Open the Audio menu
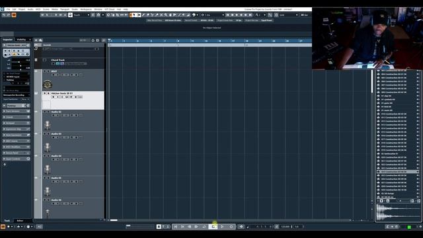The image size is (423, 238). [x=30, y=9]
